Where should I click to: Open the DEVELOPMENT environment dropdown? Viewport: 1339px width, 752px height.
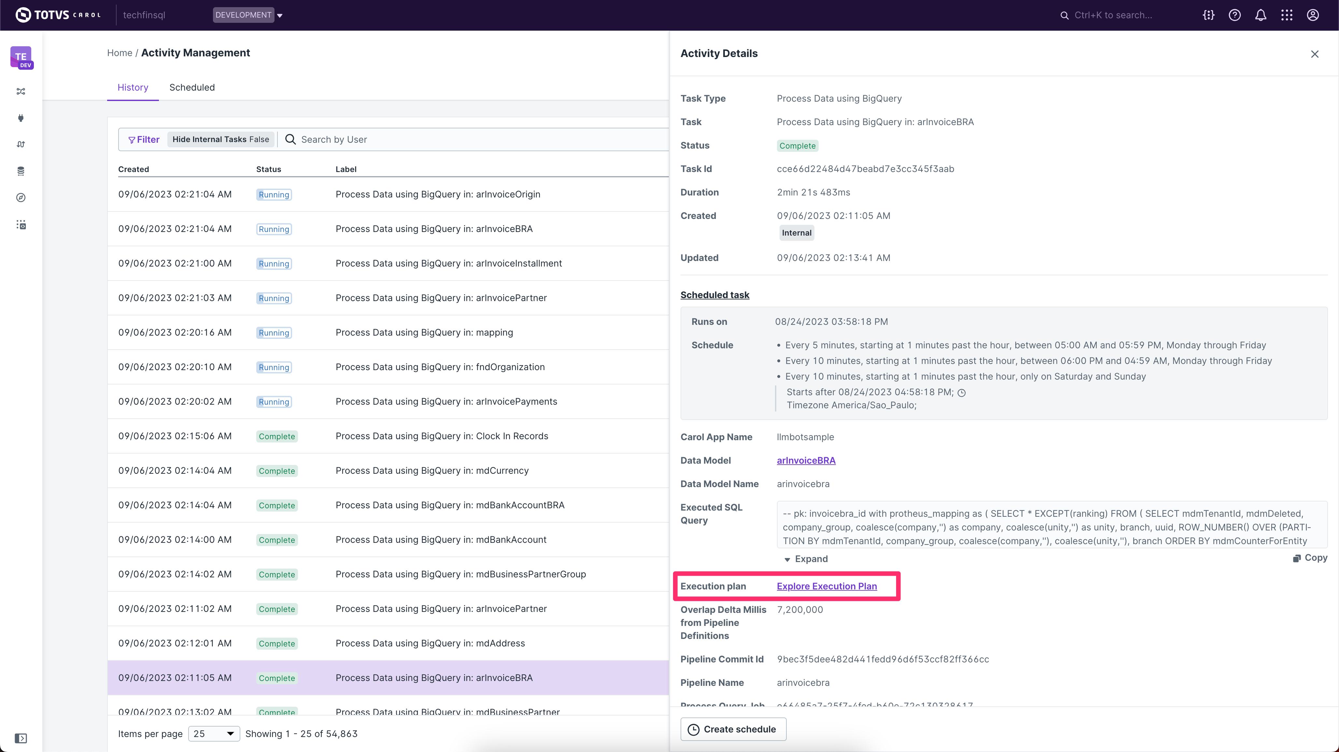[247, 15]
